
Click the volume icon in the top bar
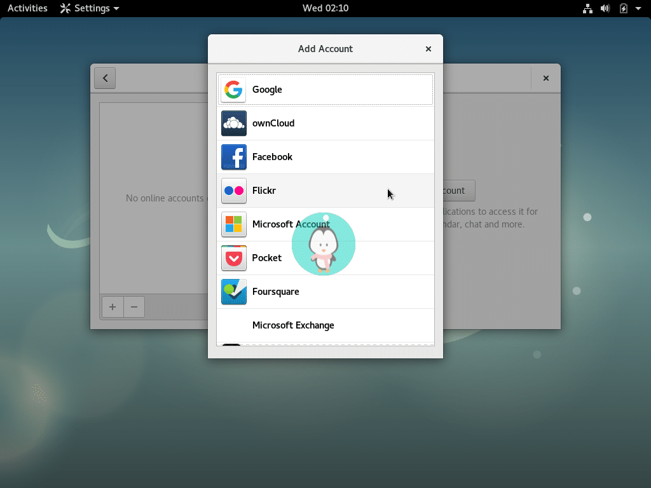click(x=605, y=8)
